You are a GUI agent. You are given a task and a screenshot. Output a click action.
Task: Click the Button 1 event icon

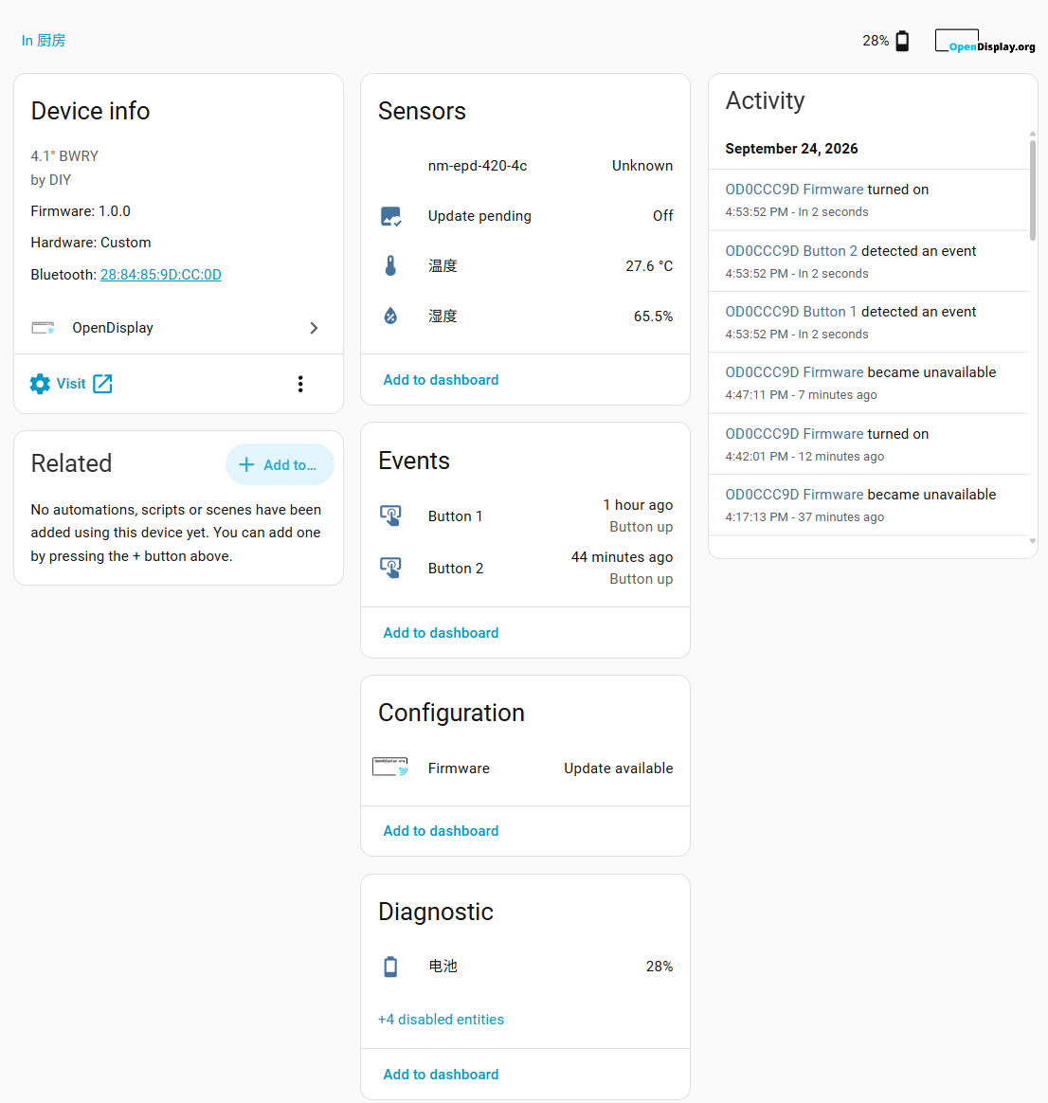point(390,515)
